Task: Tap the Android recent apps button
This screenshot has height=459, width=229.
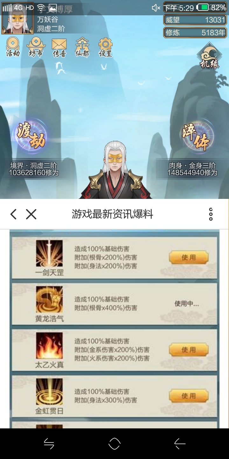Action: click(49, 444)
